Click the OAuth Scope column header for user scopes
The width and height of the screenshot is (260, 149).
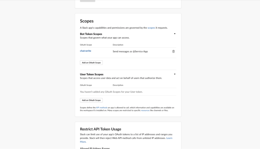coord(86,85)
